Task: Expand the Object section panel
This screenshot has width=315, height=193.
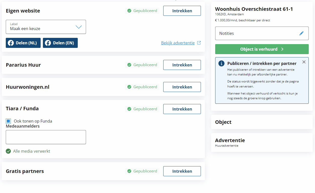Action: [262, 122]
